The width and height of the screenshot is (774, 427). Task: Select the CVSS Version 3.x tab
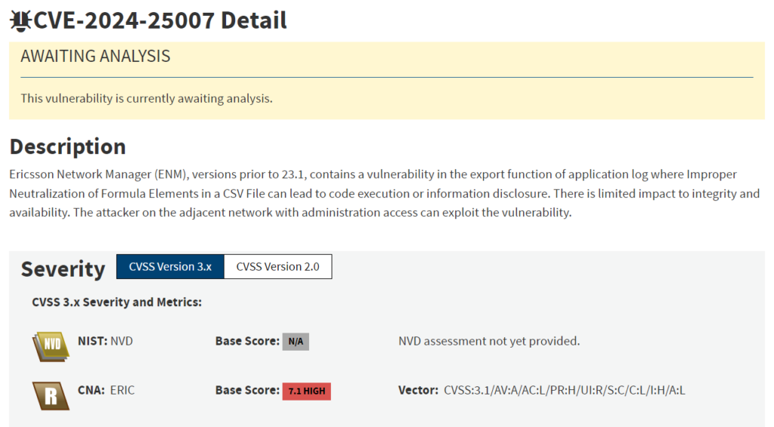click(170, 267)
